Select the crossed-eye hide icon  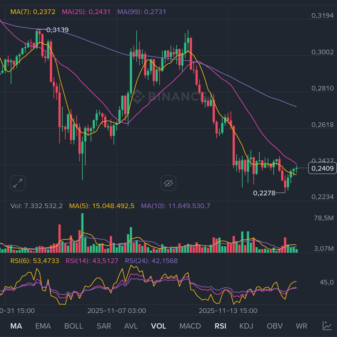pos(168,183)
